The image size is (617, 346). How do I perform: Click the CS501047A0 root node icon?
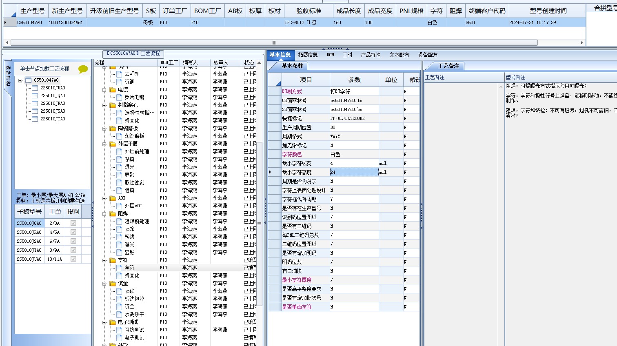click(x=28, y=80)
